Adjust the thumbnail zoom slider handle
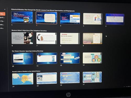Screen dimensions: 131x98 tap(129, 87)
